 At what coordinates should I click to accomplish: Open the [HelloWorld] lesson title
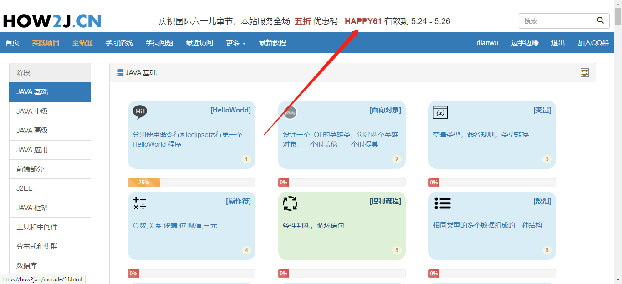click(x=230, y=110)
